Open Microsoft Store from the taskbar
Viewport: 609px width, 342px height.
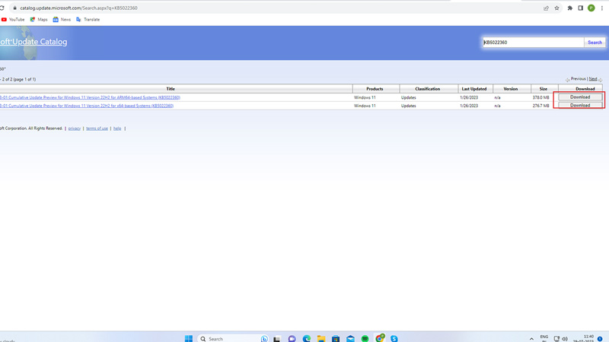pyautogui.click(x=336, y=338)
